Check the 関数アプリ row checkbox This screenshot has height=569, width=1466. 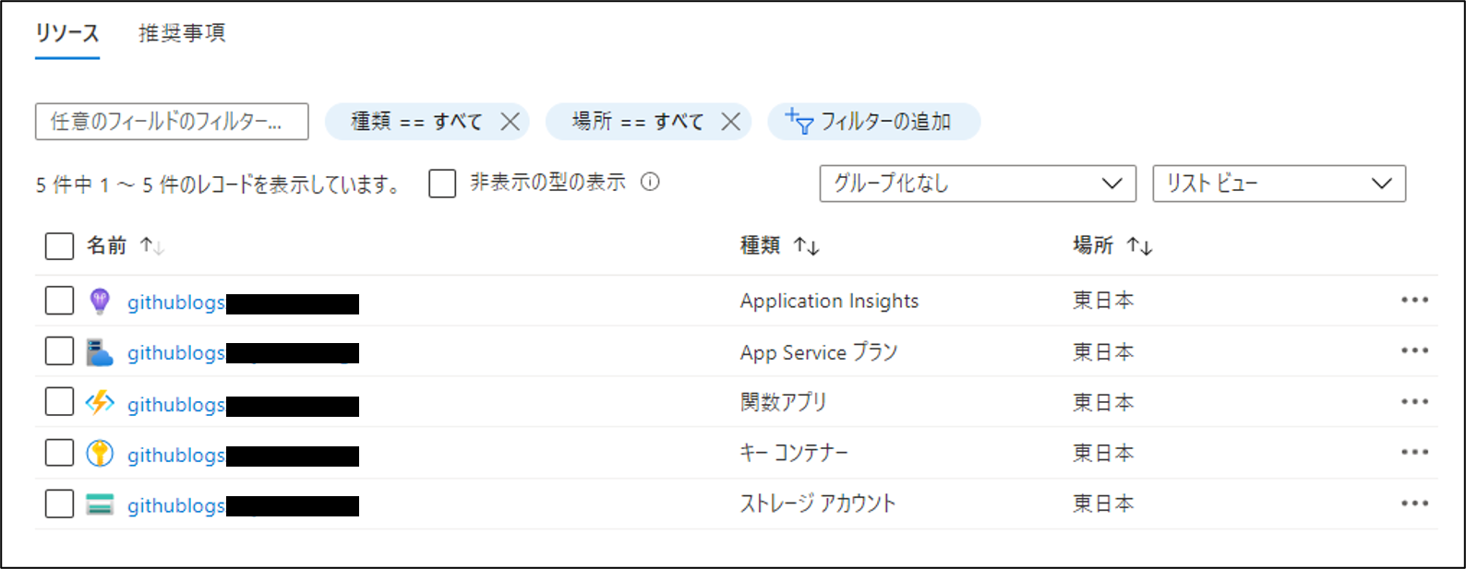click(60, 402)
